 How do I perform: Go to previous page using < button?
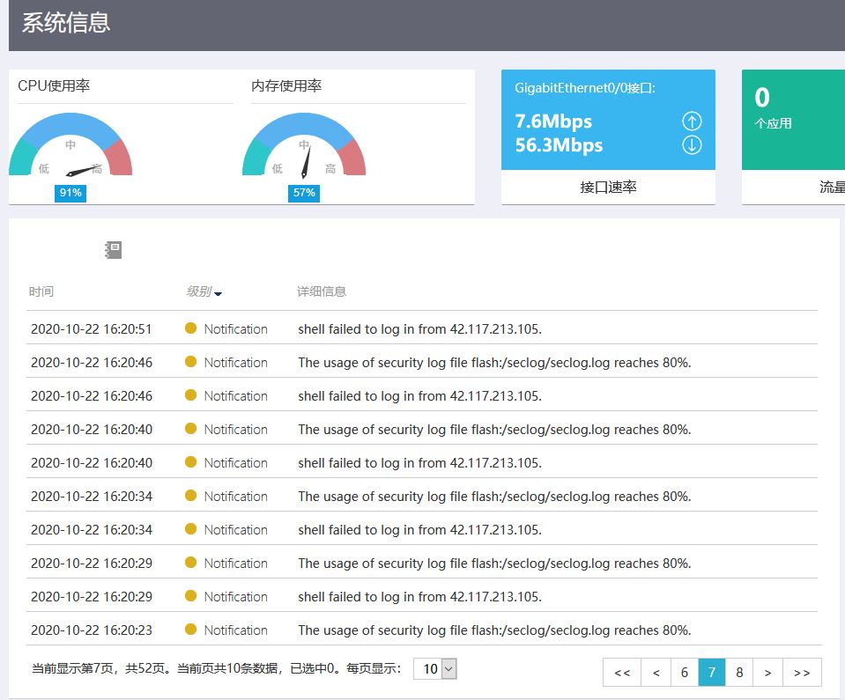coord(656,672)
